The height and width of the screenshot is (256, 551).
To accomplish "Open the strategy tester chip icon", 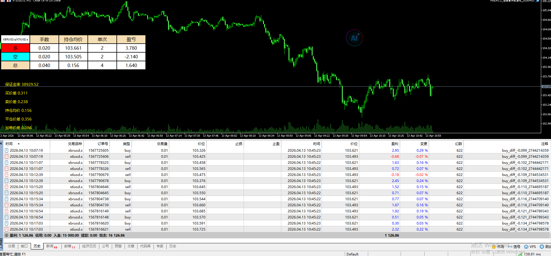I will (542, 247).
